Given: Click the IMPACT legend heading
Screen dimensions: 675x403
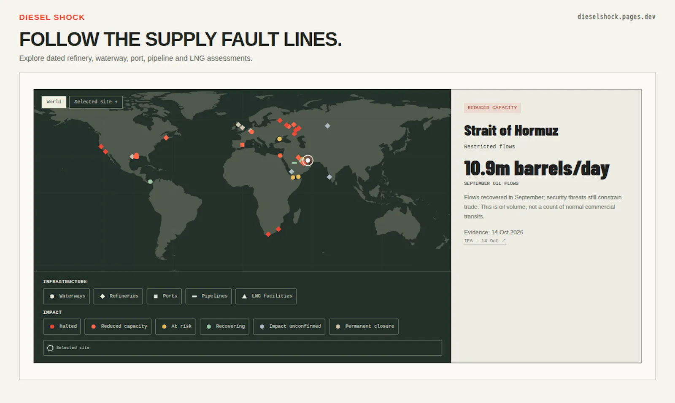Looking at the screenshot, I should pos(52,312).
